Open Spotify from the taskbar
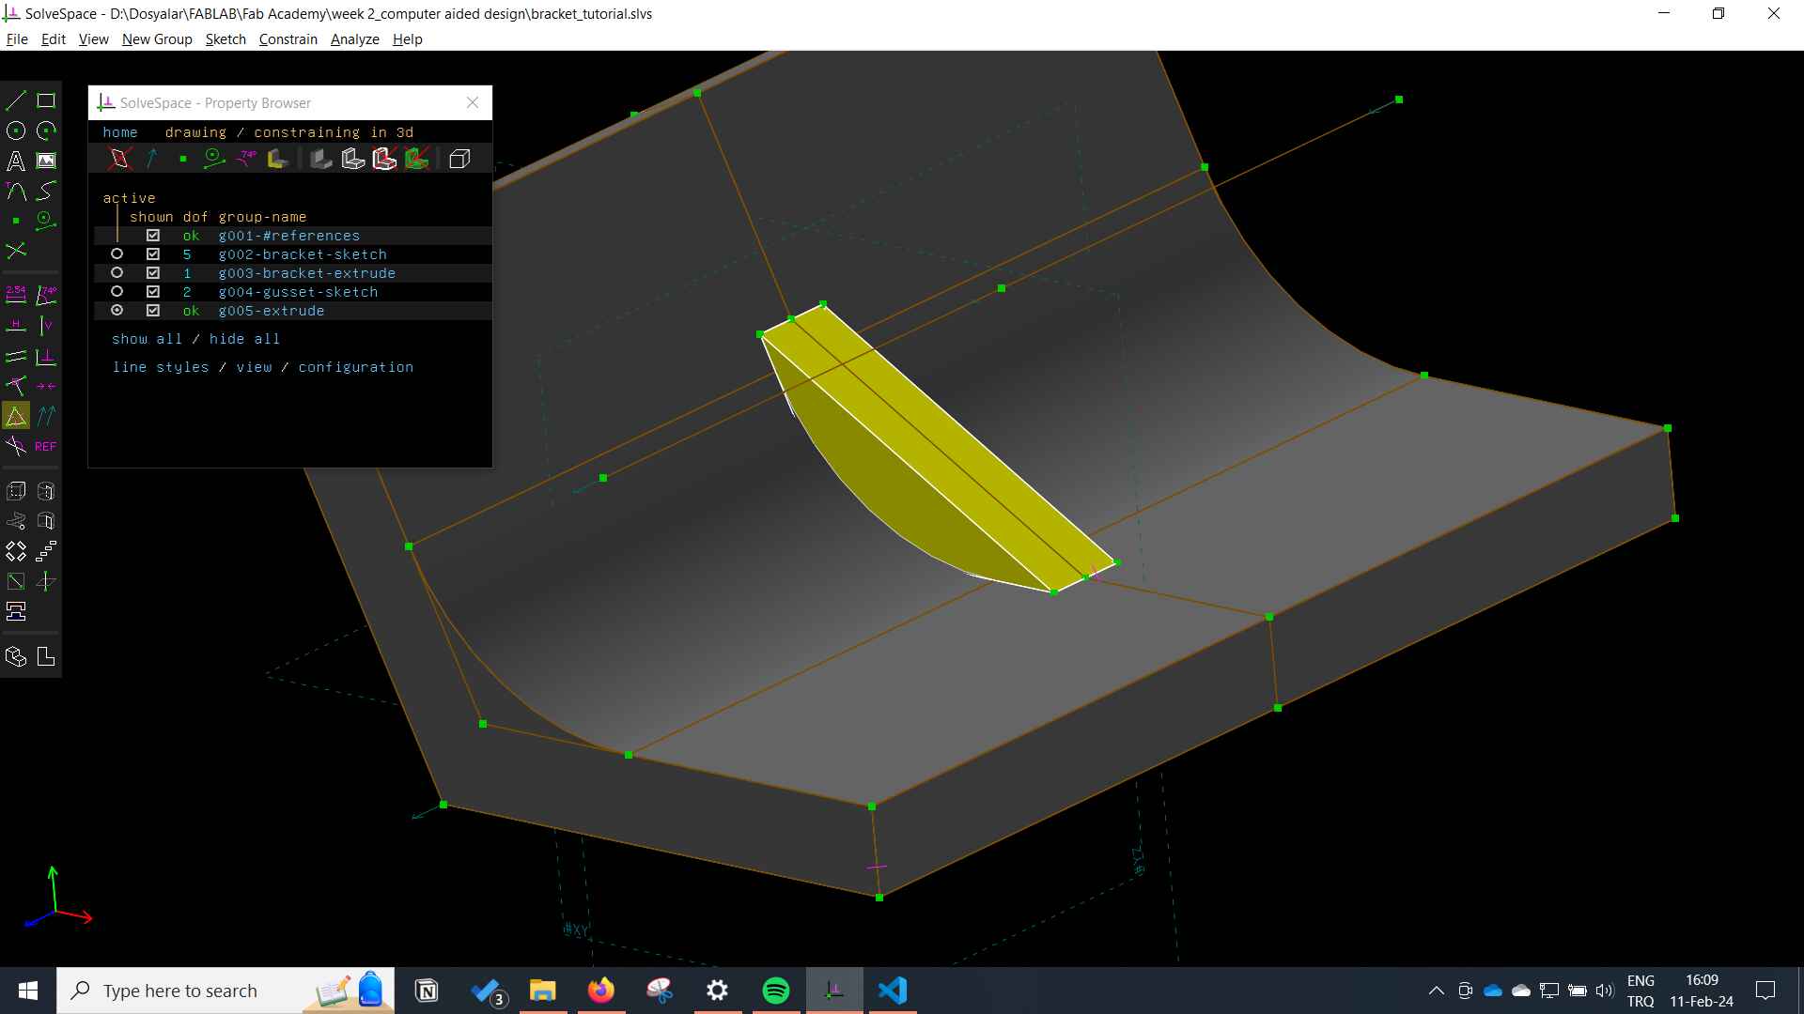 (776, 991)
